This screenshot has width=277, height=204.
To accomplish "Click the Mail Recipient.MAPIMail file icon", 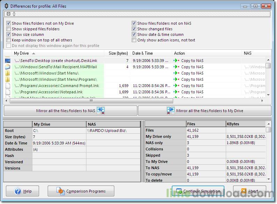I will (x=8, y=67).
